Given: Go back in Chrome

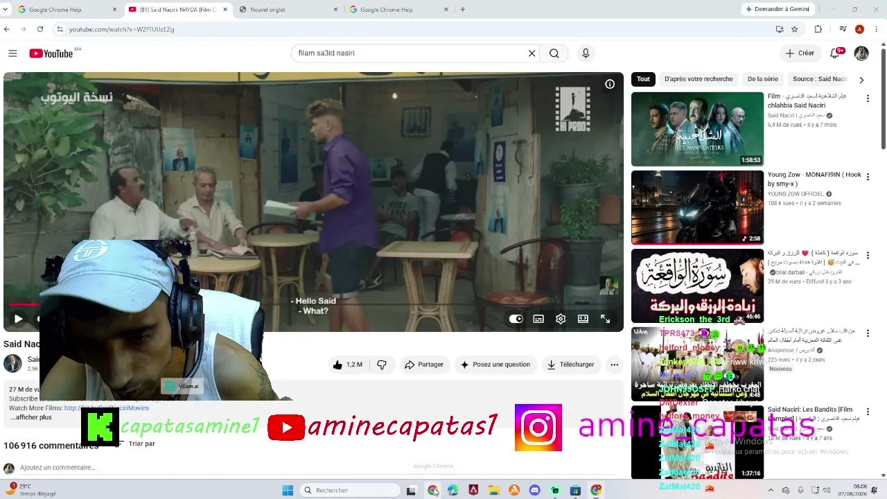Looking at the screenshot, I should pos(7,29).
